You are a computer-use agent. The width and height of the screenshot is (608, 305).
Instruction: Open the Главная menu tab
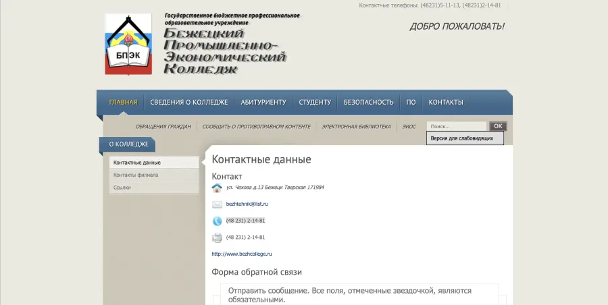tap(123, 103)
